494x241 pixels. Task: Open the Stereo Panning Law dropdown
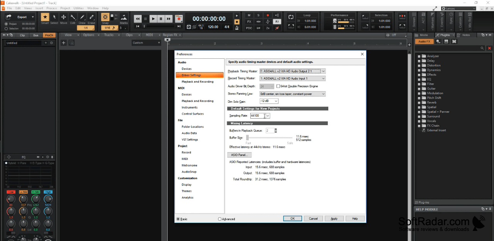point(292,94)
